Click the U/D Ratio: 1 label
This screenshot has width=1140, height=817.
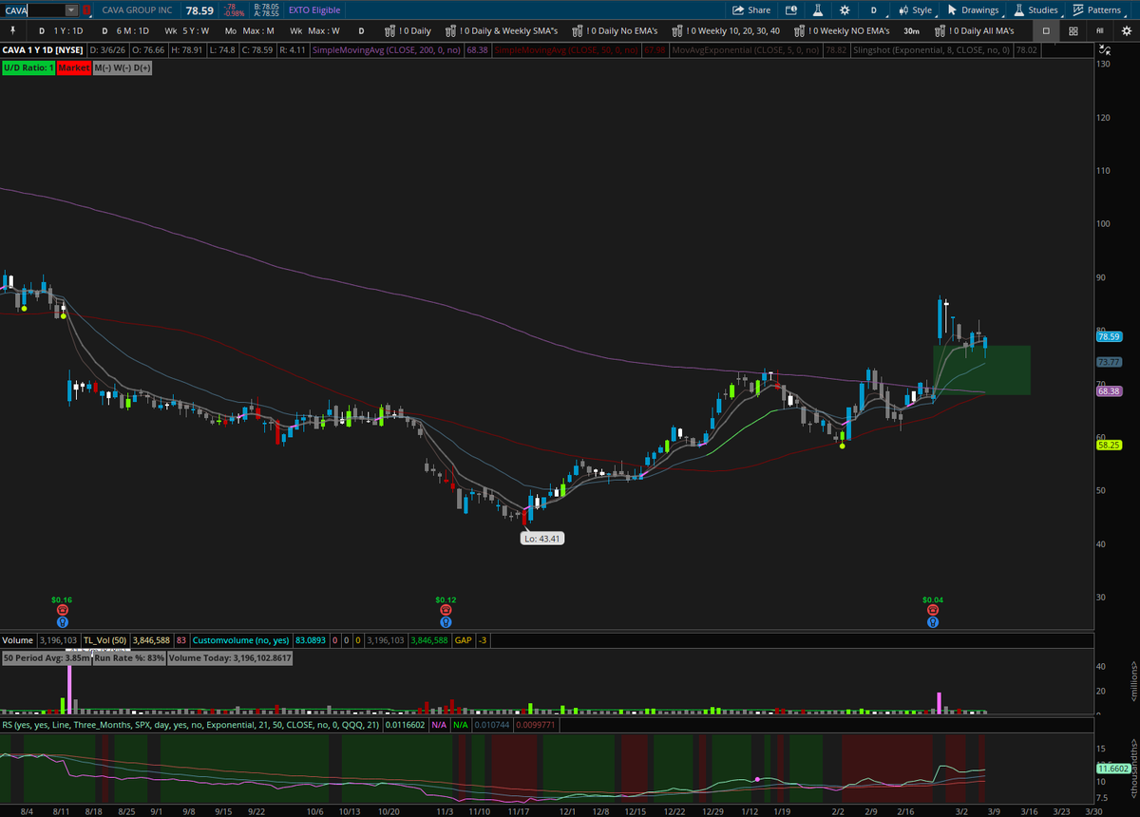click(x=28, y=68)
